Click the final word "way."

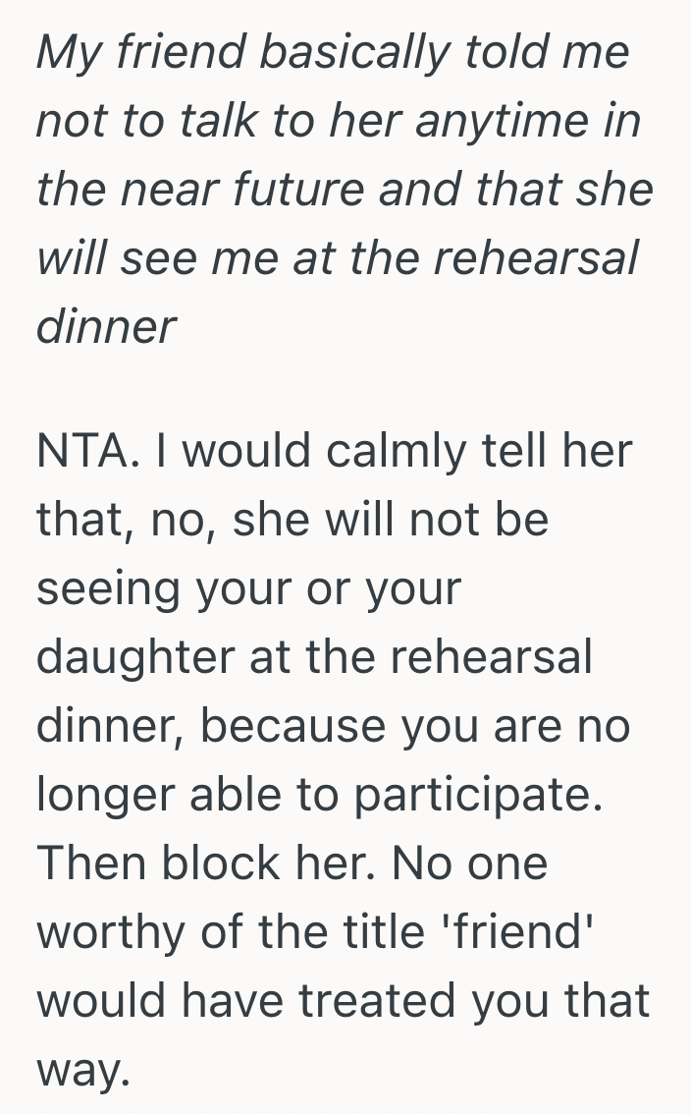83,1069
